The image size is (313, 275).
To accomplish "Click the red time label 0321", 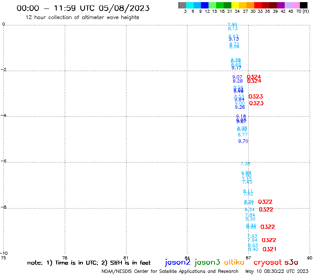I will click(269, 249).
